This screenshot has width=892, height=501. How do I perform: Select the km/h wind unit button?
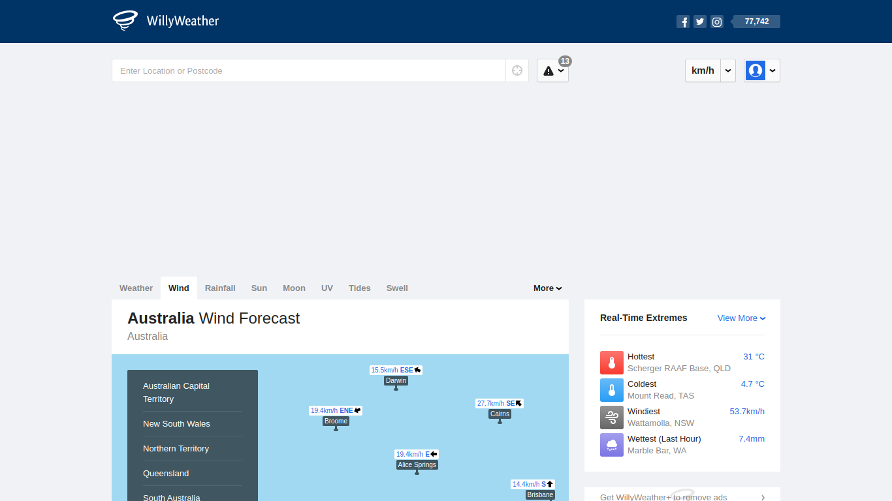click(703, 70)
